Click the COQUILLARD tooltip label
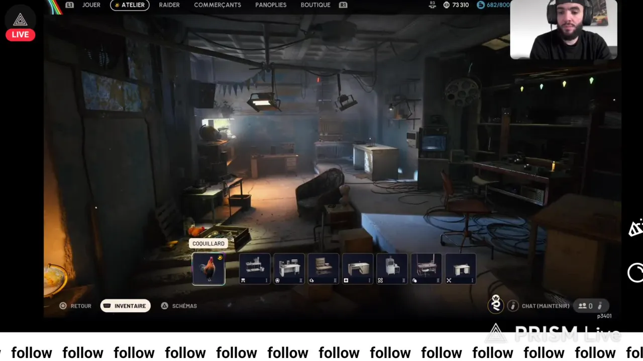The height and width of the screenshot is (361, 643). click(x=208, y=244)
